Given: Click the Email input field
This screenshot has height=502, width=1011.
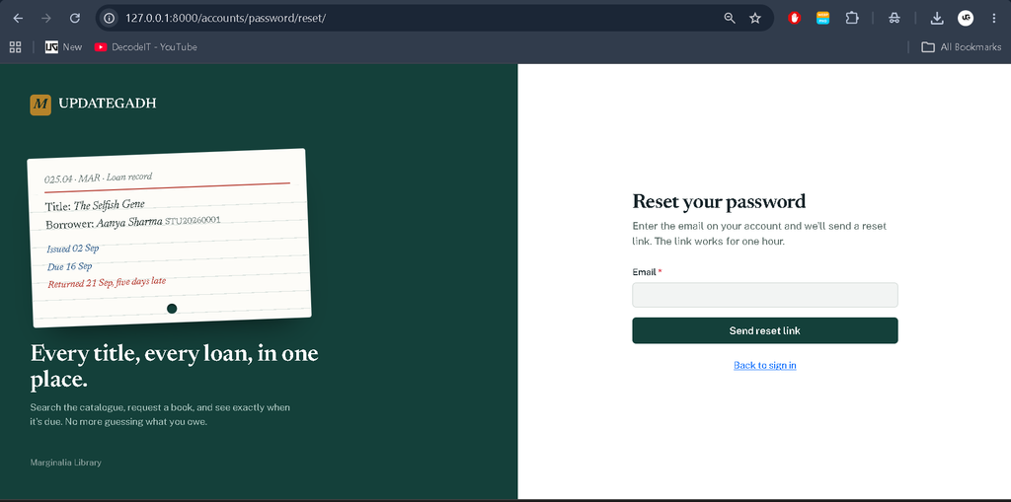Looking at the screenshot, I should [x=765, y=295].
